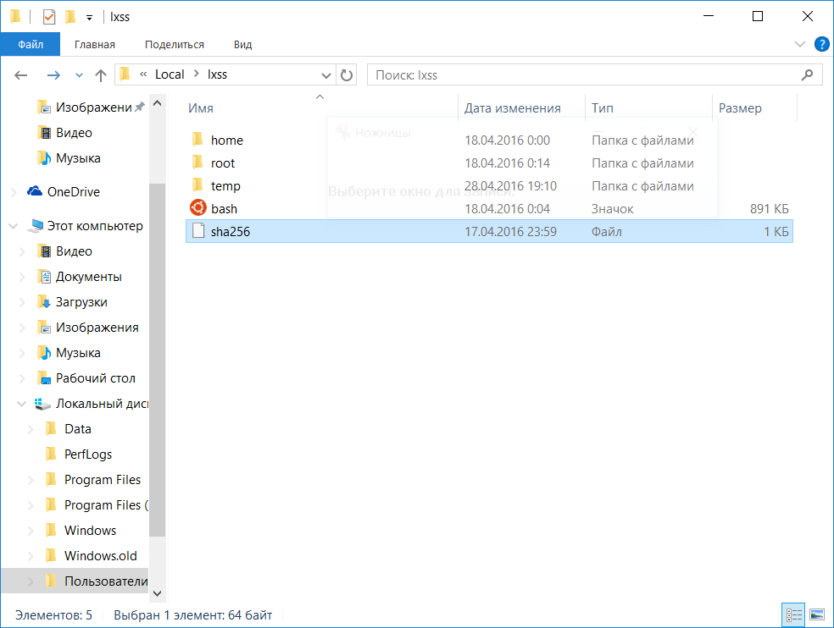The height and width of the screenshot is (628, 834).
Task: Click the Refresh address bar button
Action: pos(347,74)
